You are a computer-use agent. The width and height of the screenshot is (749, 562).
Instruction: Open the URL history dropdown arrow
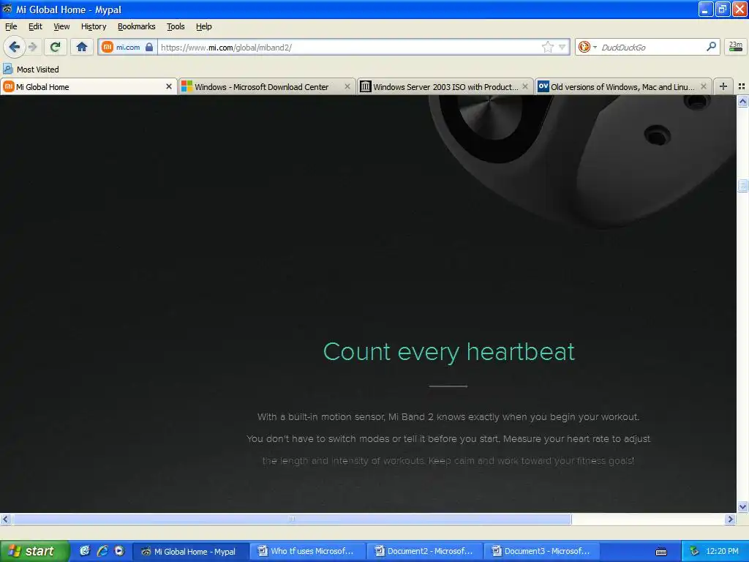[562, 47]
